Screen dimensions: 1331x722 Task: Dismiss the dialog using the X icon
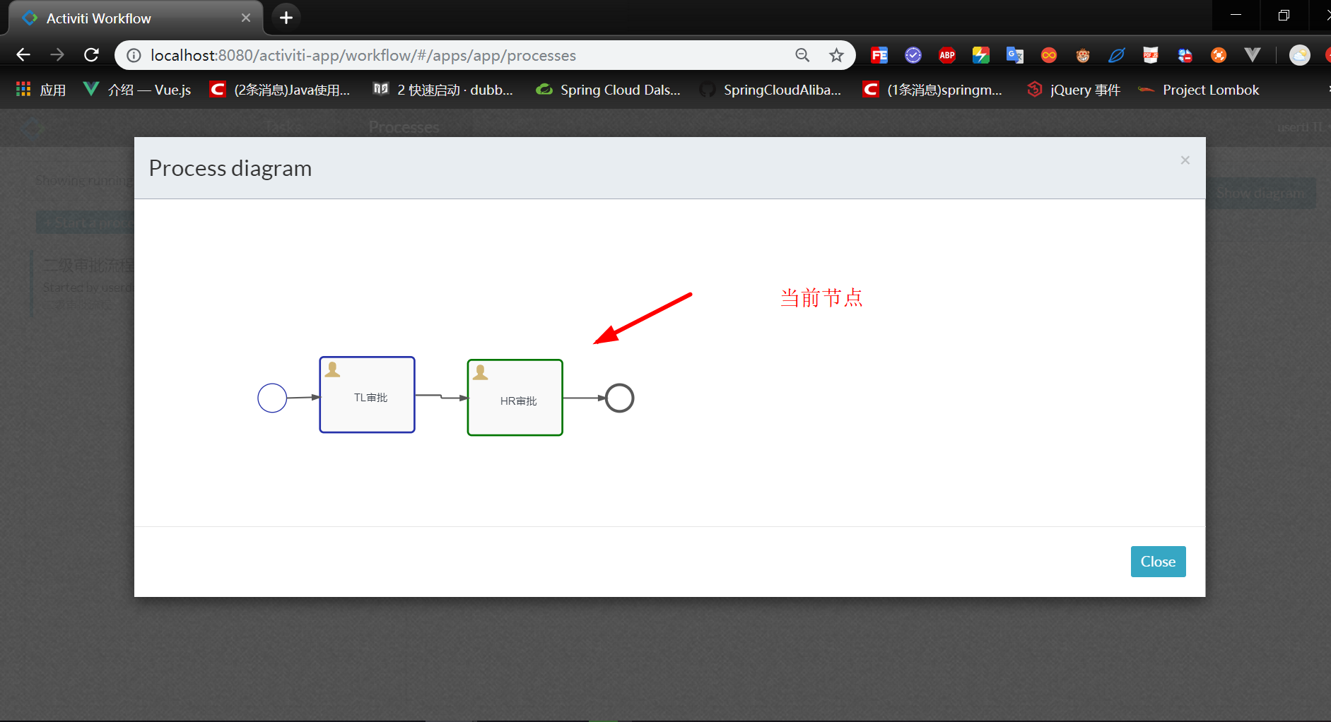[x=1185, y=160]
